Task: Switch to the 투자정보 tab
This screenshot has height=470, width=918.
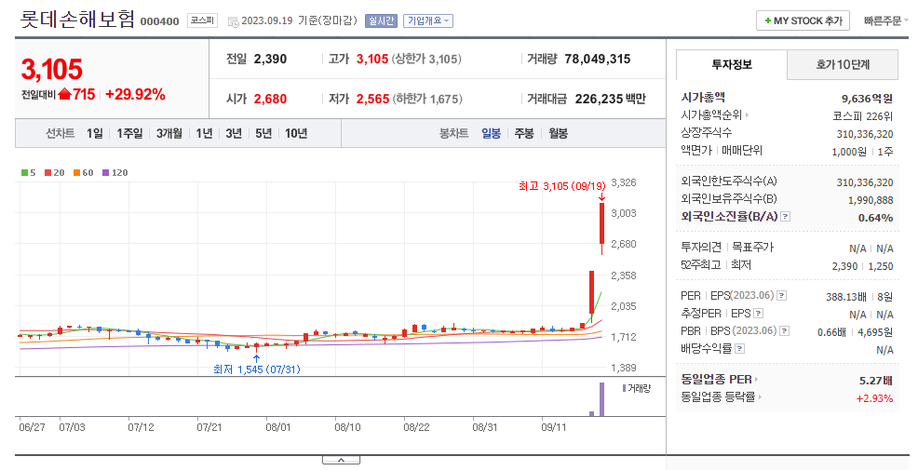Action: click(732, 64)
